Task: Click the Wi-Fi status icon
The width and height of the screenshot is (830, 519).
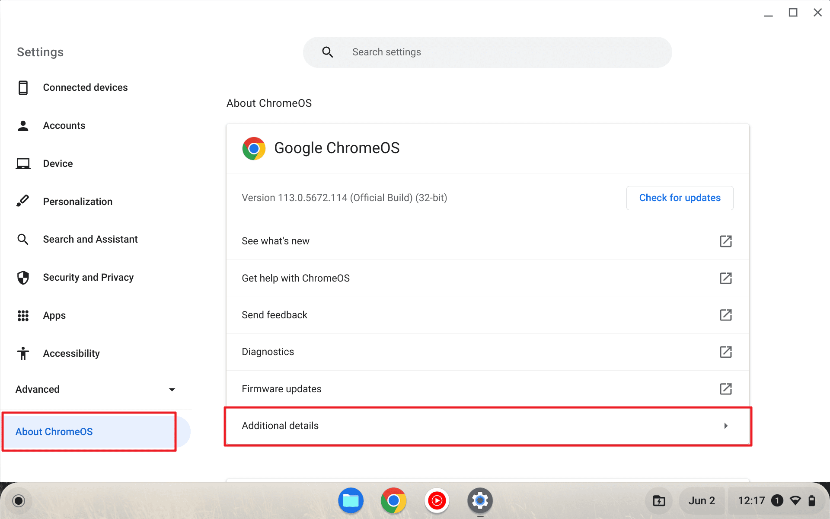Action: (x=795, y=501)
